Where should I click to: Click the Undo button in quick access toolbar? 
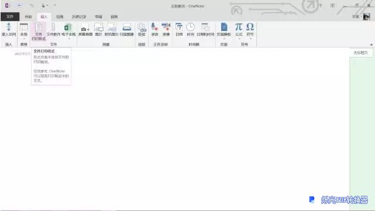32,5
